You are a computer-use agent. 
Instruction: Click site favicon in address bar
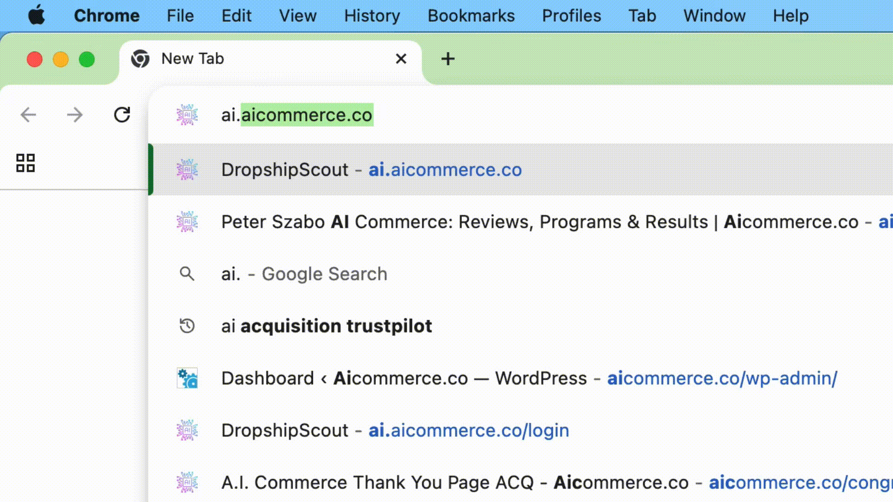187,115
